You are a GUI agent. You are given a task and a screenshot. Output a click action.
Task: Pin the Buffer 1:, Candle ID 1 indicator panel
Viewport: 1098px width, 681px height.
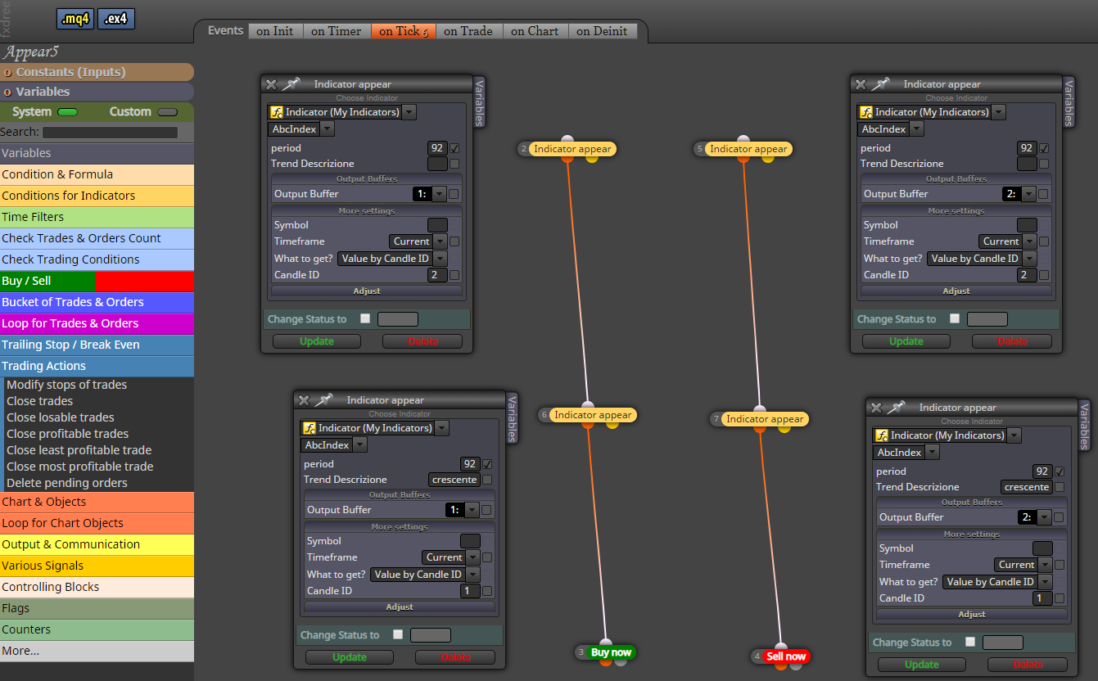323,399
